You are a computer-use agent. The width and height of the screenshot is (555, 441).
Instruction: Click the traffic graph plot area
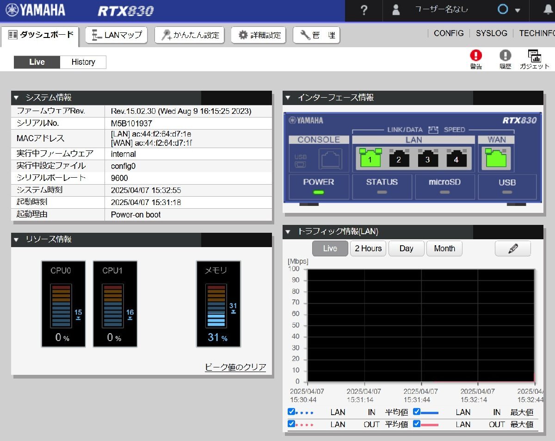(421, 325)
